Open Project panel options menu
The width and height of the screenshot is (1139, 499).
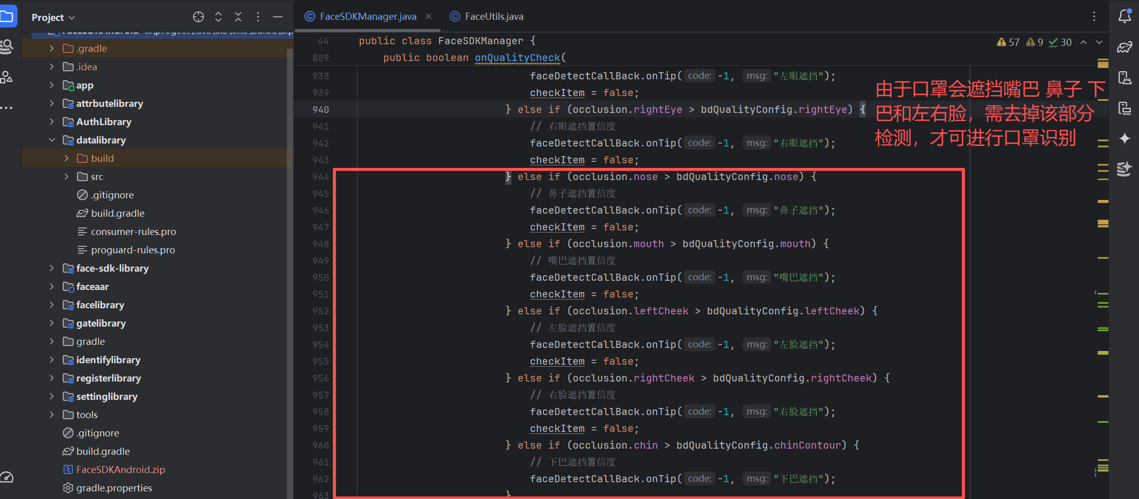point(258,17)
